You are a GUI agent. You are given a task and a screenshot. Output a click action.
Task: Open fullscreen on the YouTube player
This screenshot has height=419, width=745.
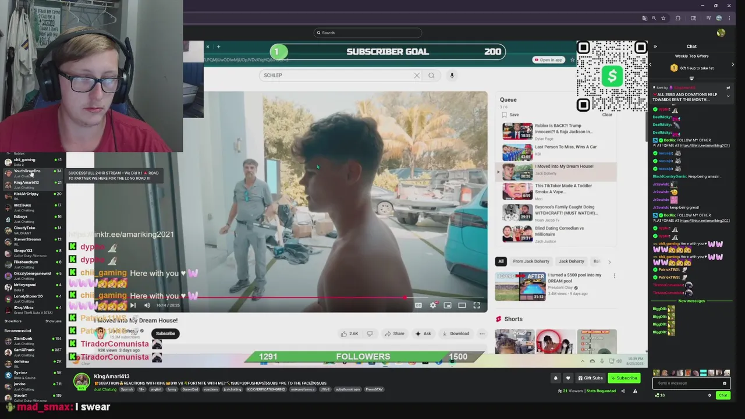[477, 305]
